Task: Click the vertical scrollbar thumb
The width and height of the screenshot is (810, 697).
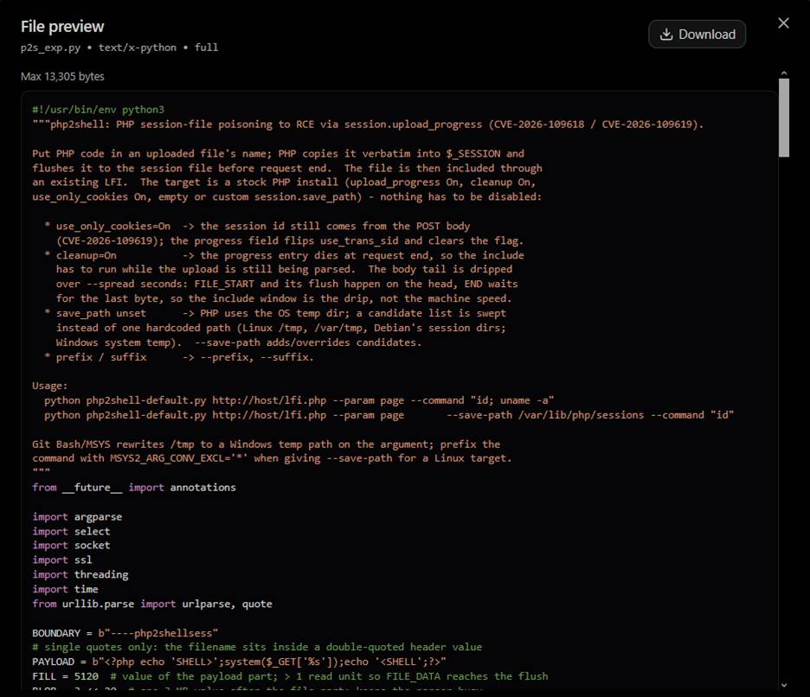Action: 784,118
